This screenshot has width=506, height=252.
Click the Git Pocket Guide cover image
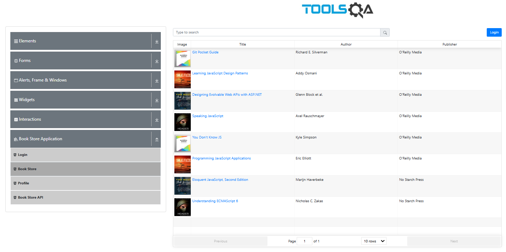coord(182,59)
